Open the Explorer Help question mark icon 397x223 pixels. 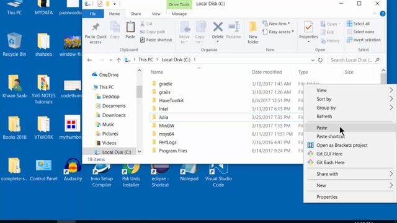tap(383, 14)
